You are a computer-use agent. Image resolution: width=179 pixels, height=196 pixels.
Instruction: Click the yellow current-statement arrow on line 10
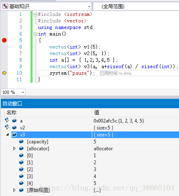click(x=5, y=73)
